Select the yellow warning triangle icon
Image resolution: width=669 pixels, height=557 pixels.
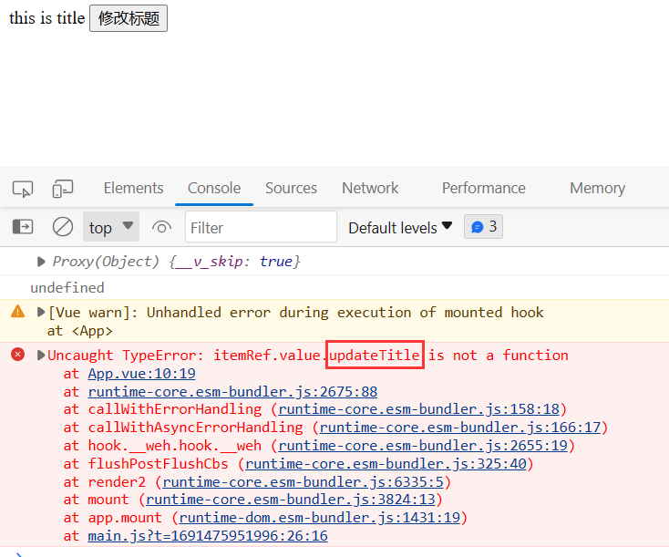[x=18, y=312]
